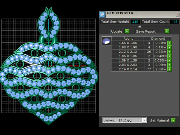Click the 0.12tw weight cell
Screen dimensions: 180x135
point(160,47)
